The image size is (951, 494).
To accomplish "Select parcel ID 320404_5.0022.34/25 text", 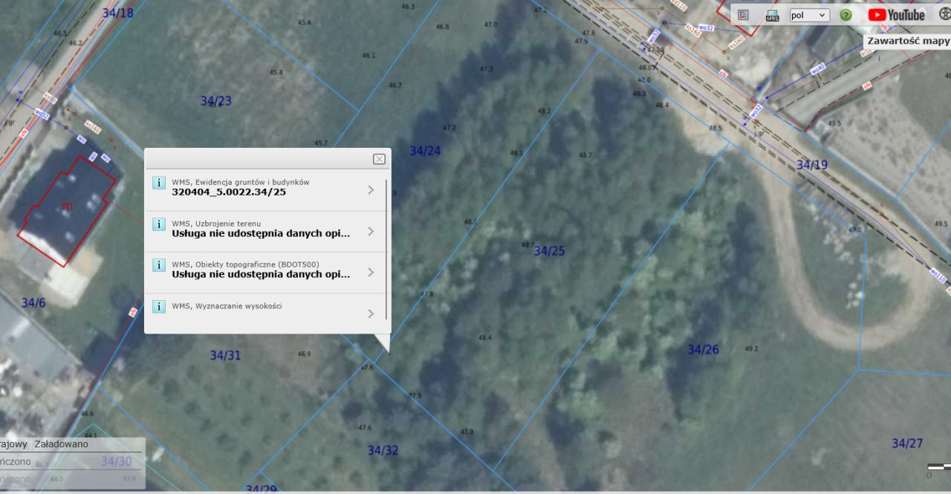I will pyautogui.click(x=229, y=192).
